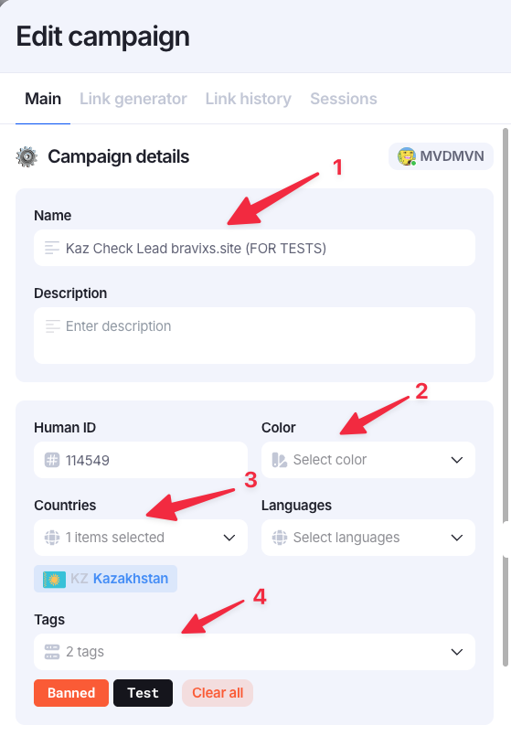The image size is (511, 736).
Task: Click the tags icon in Tags selector
Action: (52, 652)
